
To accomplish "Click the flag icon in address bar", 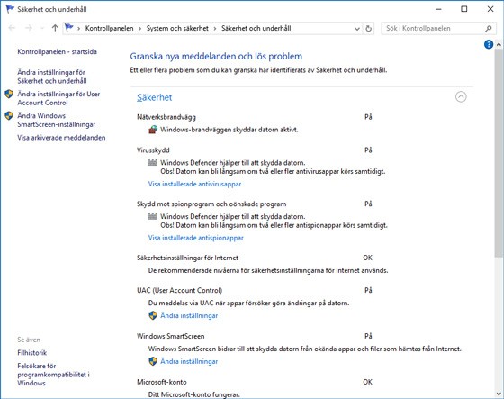I will click(x=68, y=28).
